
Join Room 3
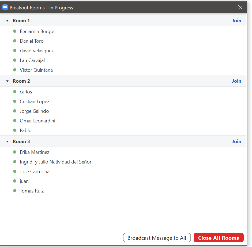(236, 141)
